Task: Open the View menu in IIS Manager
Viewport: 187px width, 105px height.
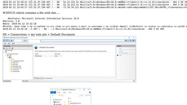Action: [x=9, y=43]
